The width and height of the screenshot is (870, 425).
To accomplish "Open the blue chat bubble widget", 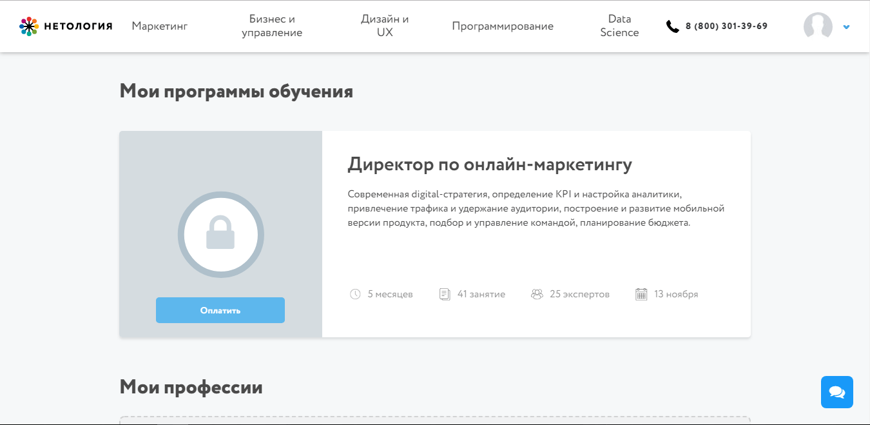I will (836, 392).
